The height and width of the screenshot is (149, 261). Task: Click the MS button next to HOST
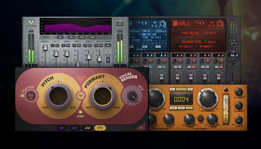[x=189, y=108]
